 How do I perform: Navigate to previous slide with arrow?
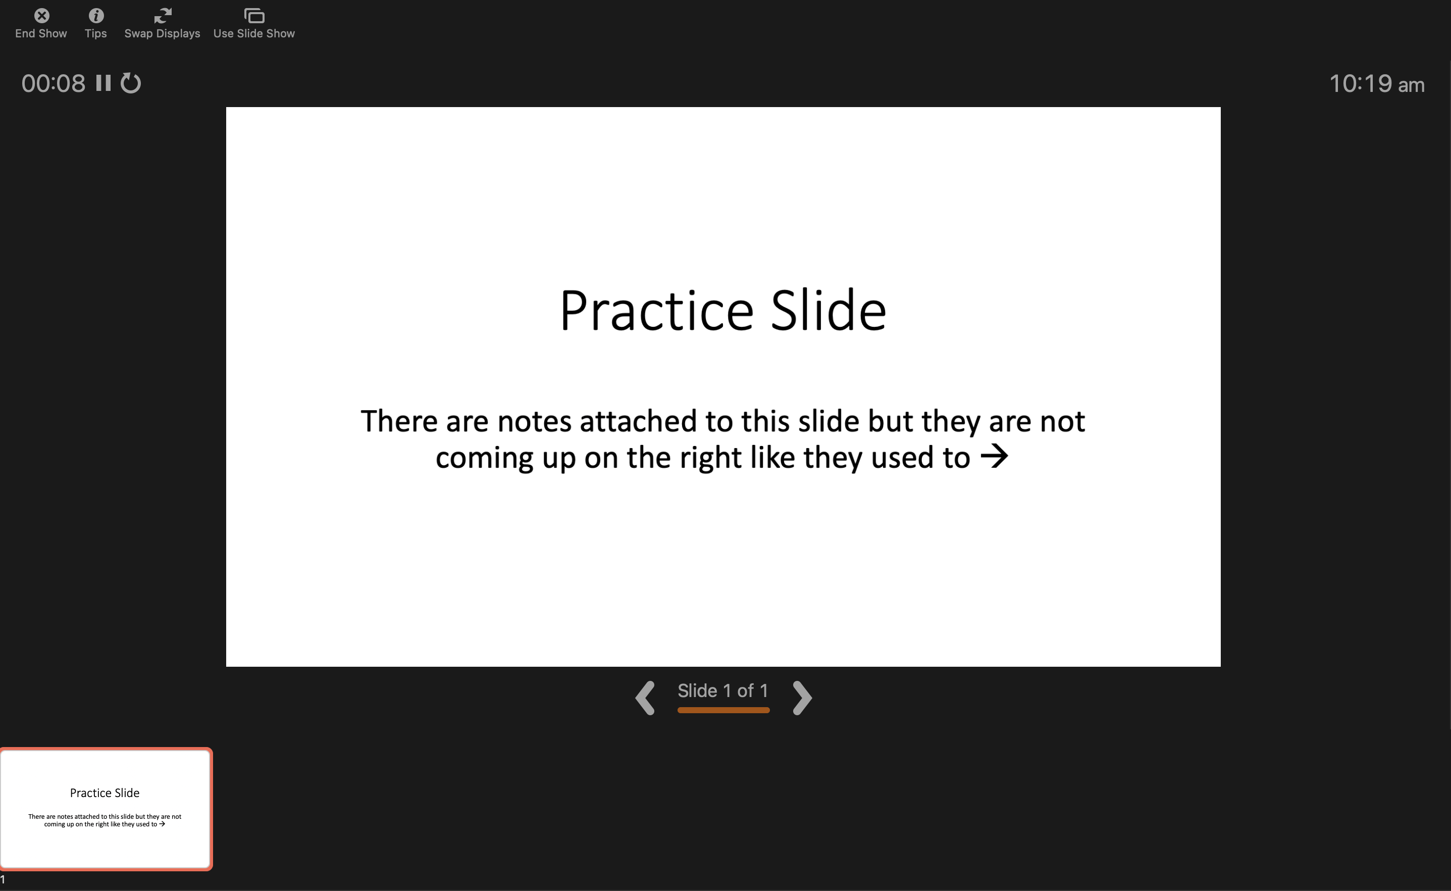(644, 696)
